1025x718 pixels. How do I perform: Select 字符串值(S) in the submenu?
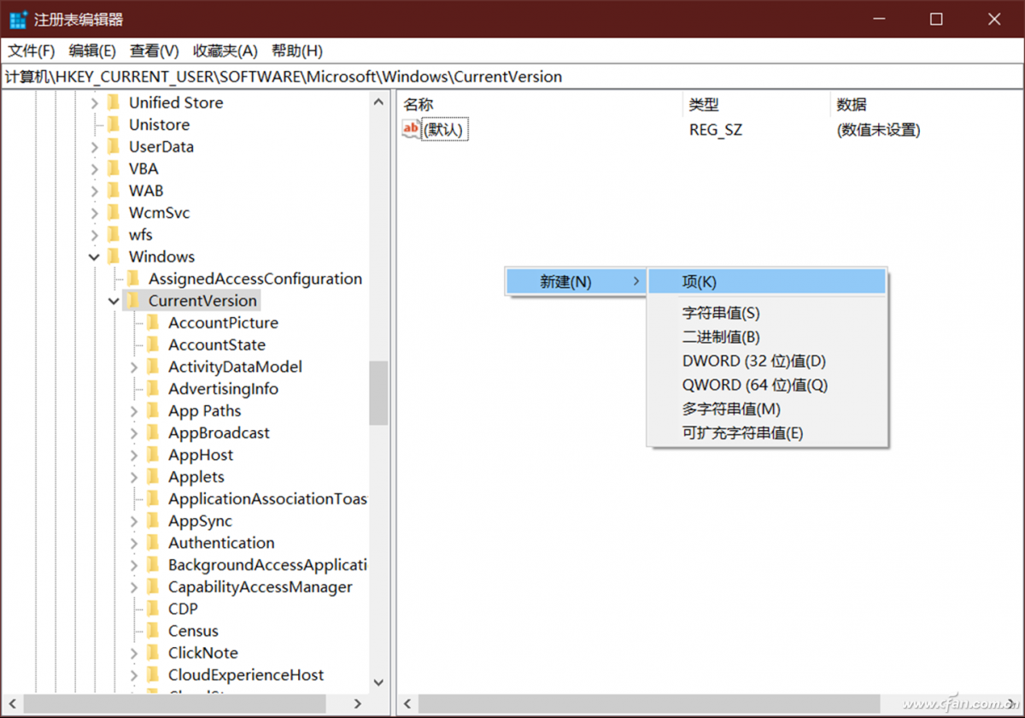tap(767, 314)
